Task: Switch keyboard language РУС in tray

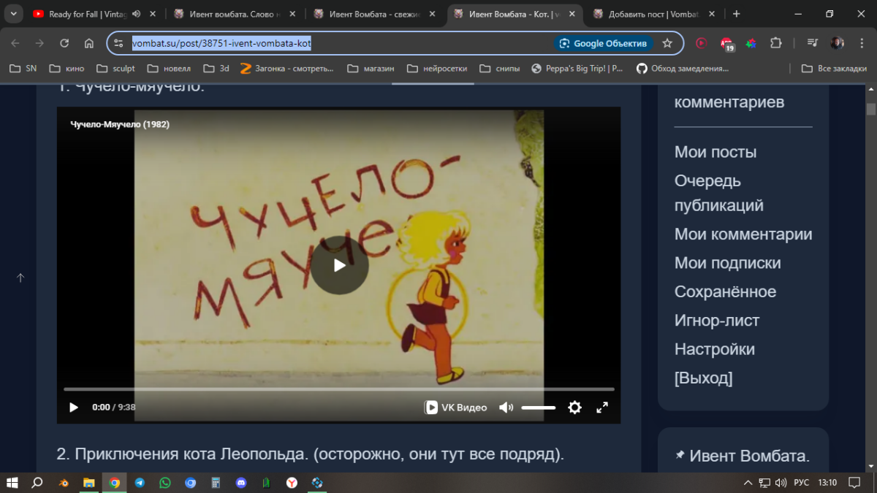Action: [x=802, y=483]
